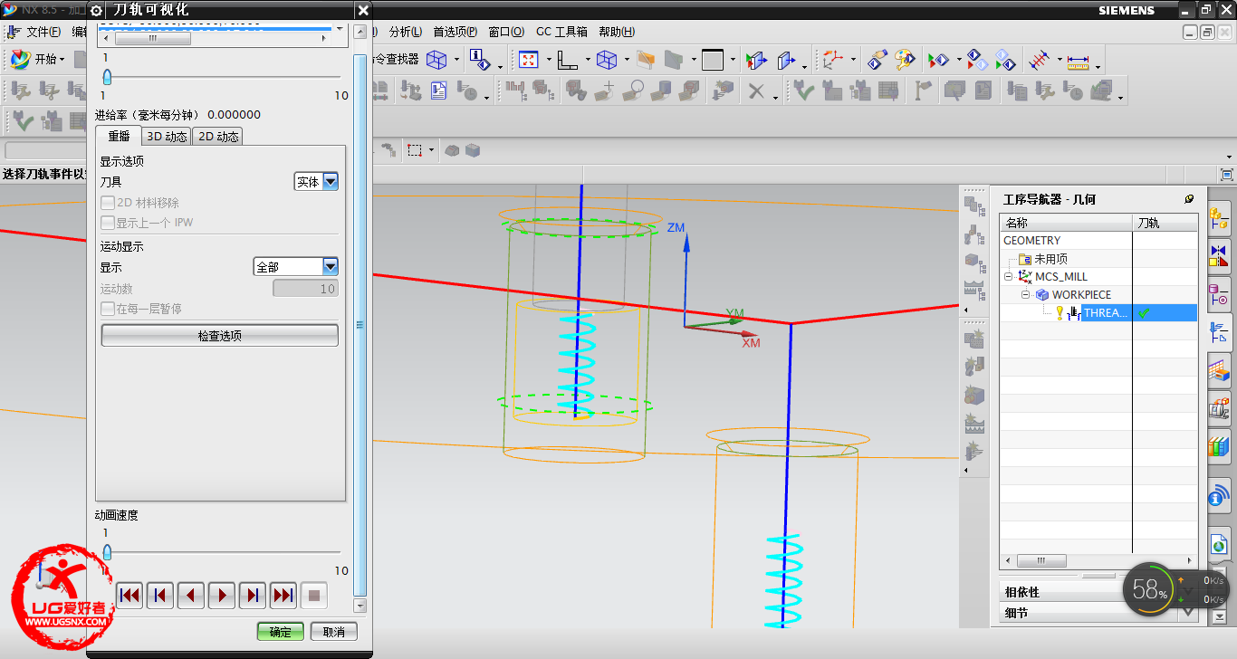Collapse the MCS_MILL tree node
Image resolution: width=1237 pixels, height=659 pixels.
tap(1008, 277)
